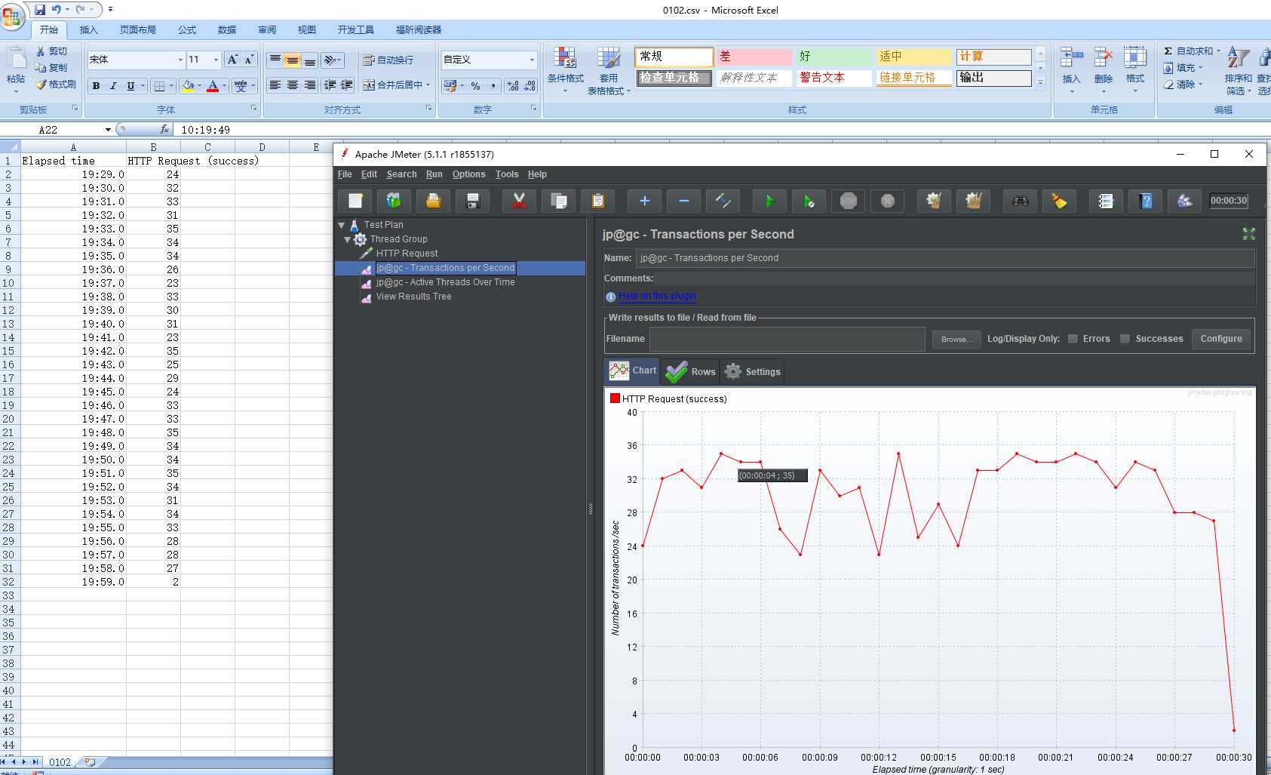Click JMeter Open file folder icon
This screenshot has width=1271, height=775.
pyautogui.click(x=433, y=201)
